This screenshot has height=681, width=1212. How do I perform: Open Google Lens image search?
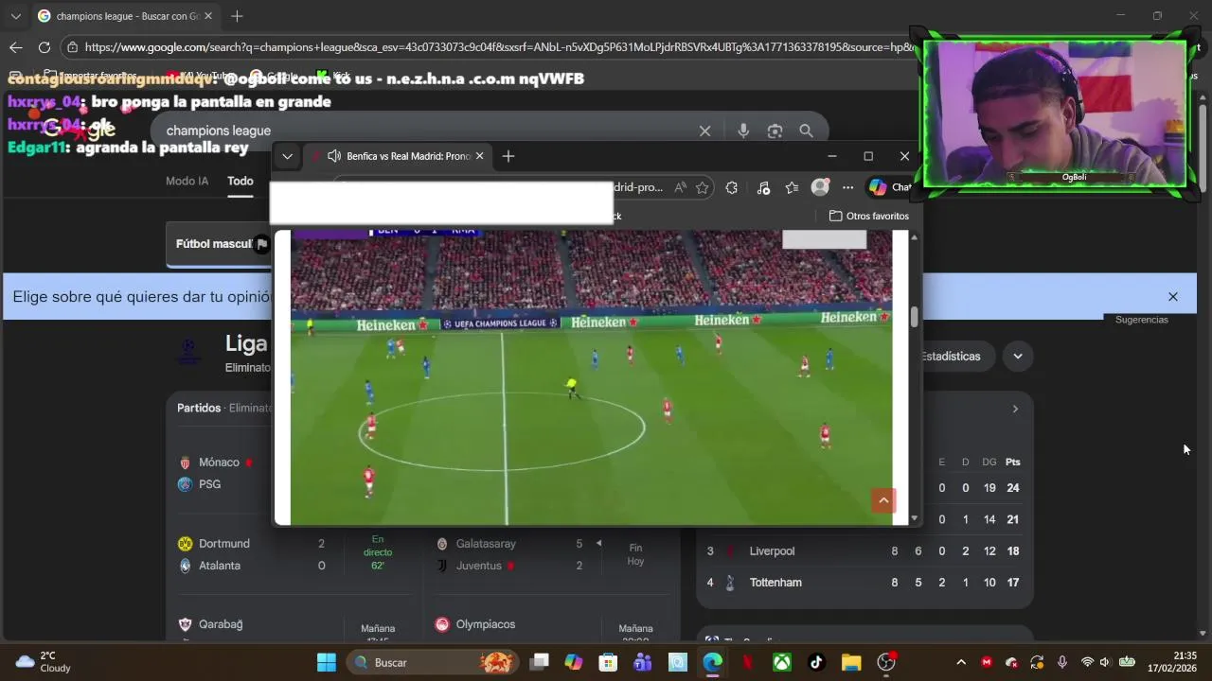pos(775,131)
